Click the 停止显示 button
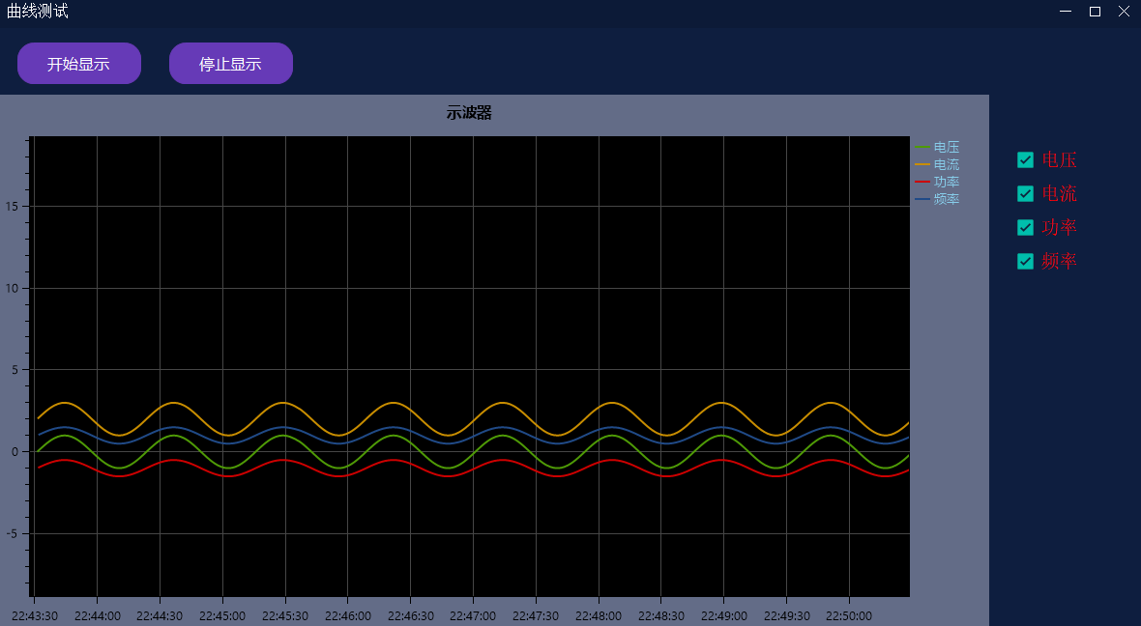This screenshot has height=626, width=1141. [231, 64]
